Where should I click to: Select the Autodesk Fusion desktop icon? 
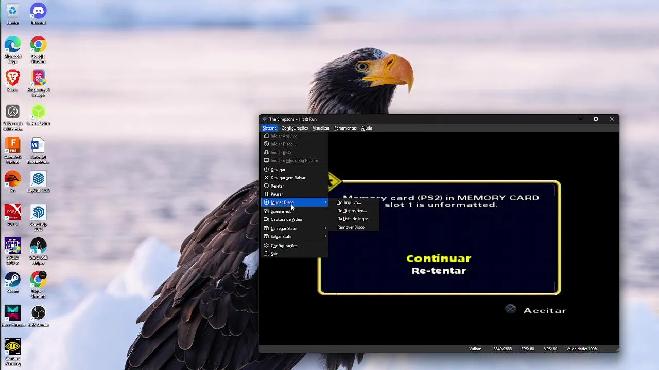click(12, 151)
